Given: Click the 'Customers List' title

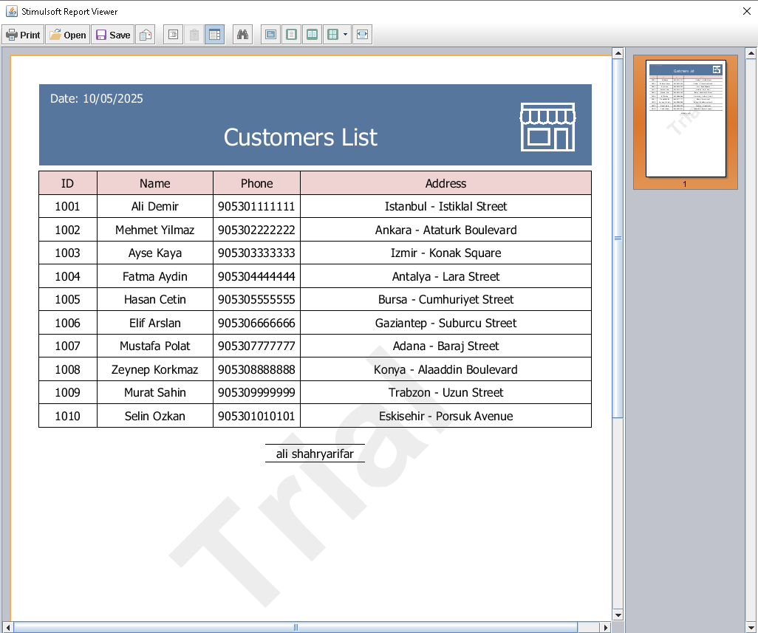Looking at the screenshot, I should 300,137.
